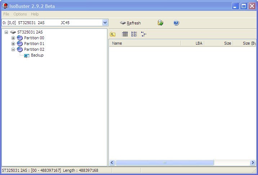Image resolution: width=258 pixels, height=175 pixels.
Task: Click the IsoBuster app icon in title bar
Action: click(5, 6)
